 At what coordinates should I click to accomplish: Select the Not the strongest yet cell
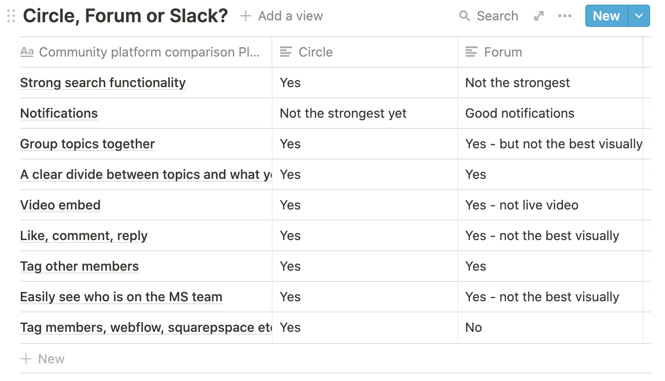[x=343, y=113]
